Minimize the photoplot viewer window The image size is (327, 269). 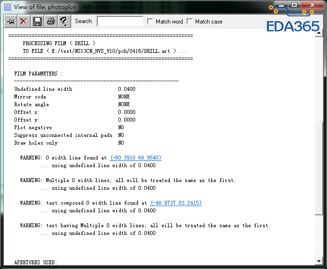281,5
